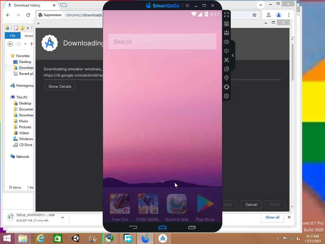
Task: Open the File tab in File Explorer
Action: click(13, 36)
